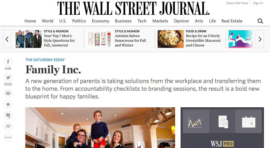
Task: Open the Politics section
Action: [x=79, y=21]
